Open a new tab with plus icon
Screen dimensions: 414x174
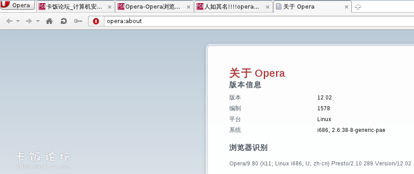(358, 7)
